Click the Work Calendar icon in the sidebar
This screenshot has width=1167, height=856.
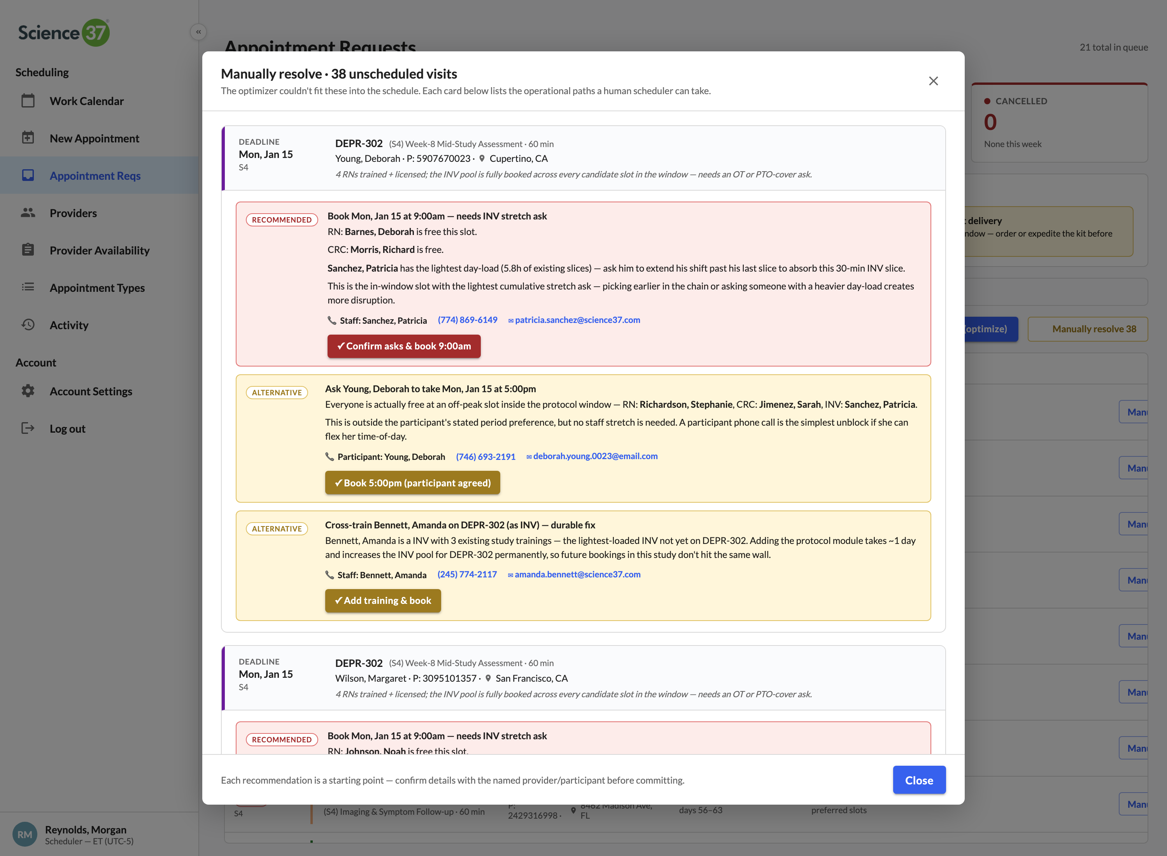coord(28,100)
